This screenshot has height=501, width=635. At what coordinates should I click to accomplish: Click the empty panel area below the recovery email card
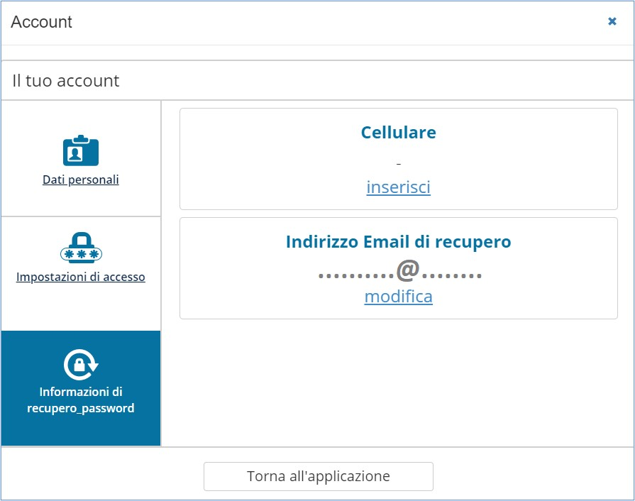pos(398,383)
